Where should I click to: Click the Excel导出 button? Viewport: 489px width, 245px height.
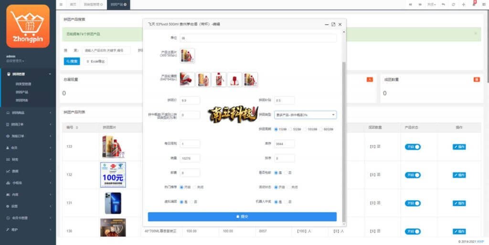click(x=96, y=61)
